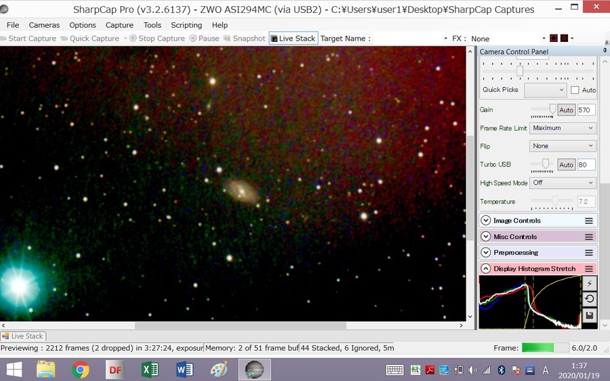Click Quick Capture in the toolbar
The image size is (610, 381).
tap(90, 39)
